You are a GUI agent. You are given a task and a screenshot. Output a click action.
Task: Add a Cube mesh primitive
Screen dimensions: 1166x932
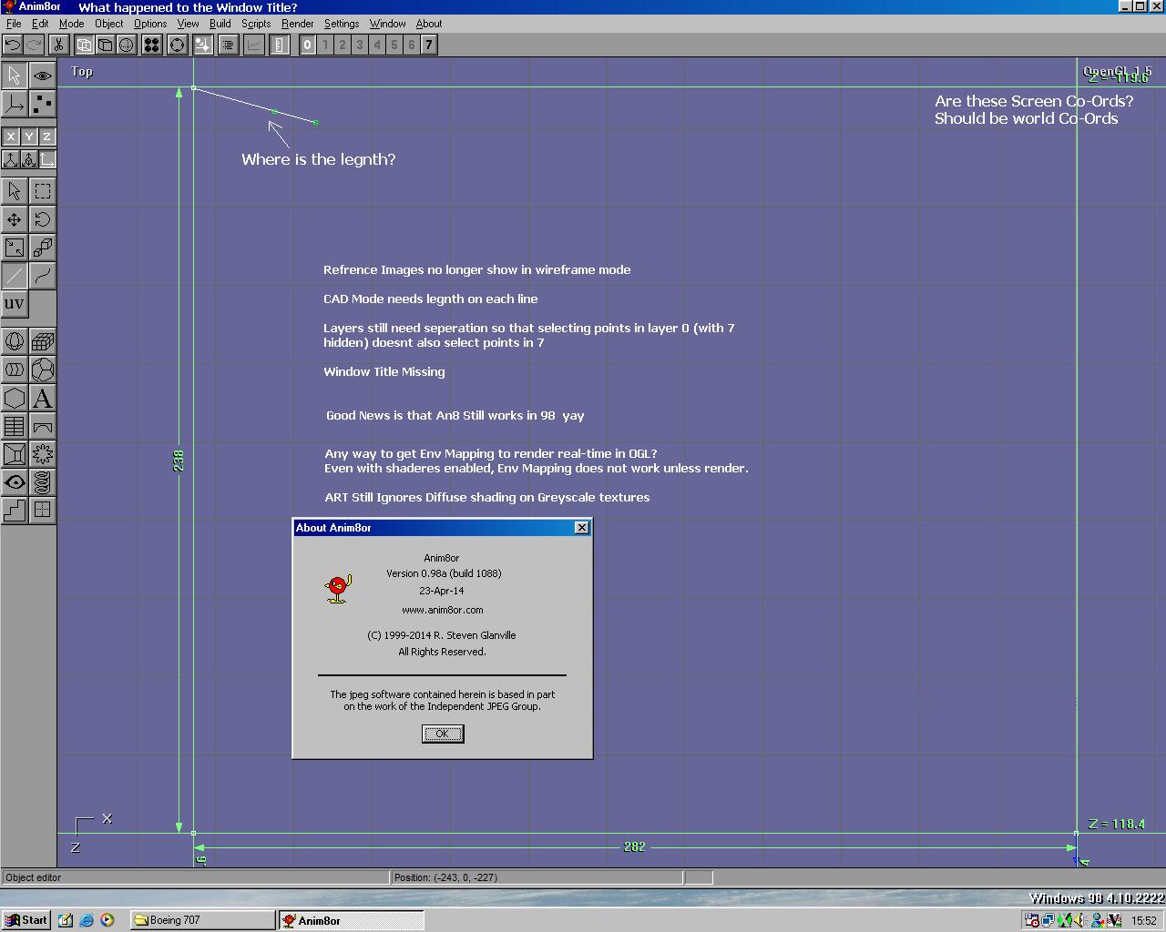(42, 341)
